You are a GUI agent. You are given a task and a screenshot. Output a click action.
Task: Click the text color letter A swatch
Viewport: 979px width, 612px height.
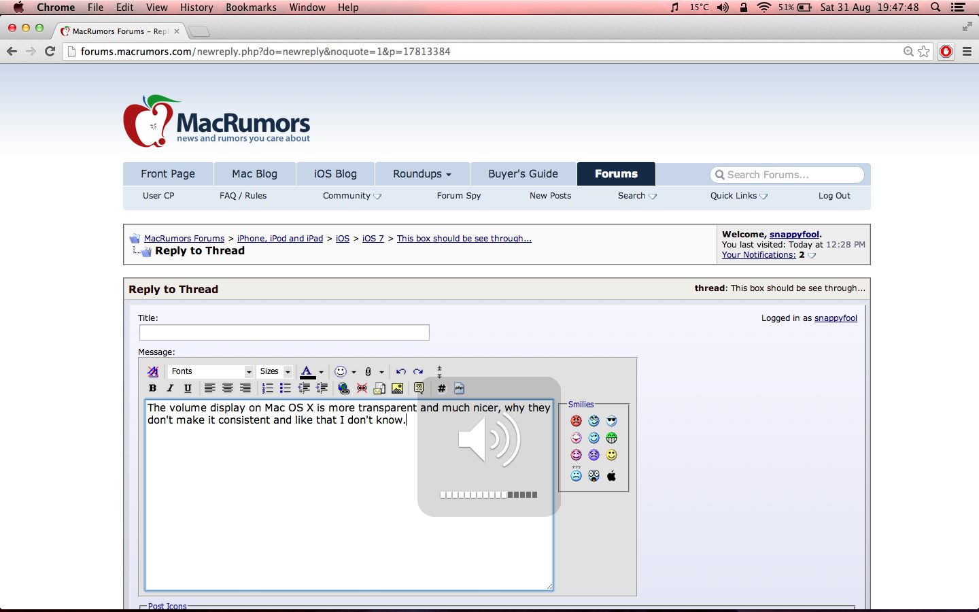point(307,371)
